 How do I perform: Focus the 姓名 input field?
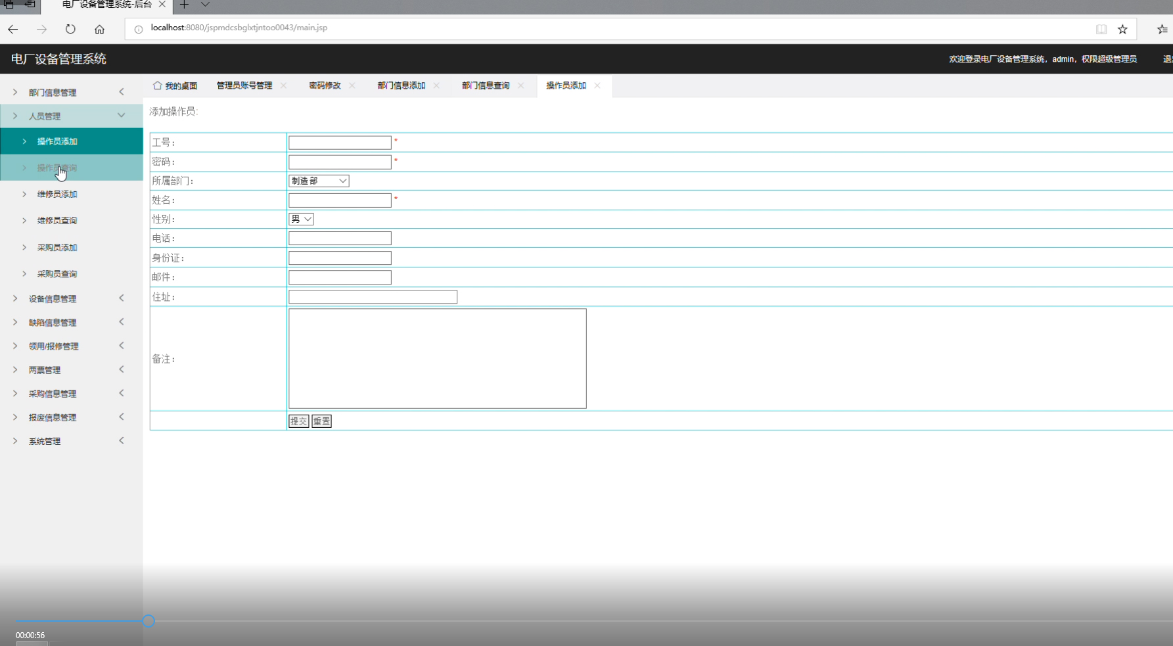[x=340, y=200]
